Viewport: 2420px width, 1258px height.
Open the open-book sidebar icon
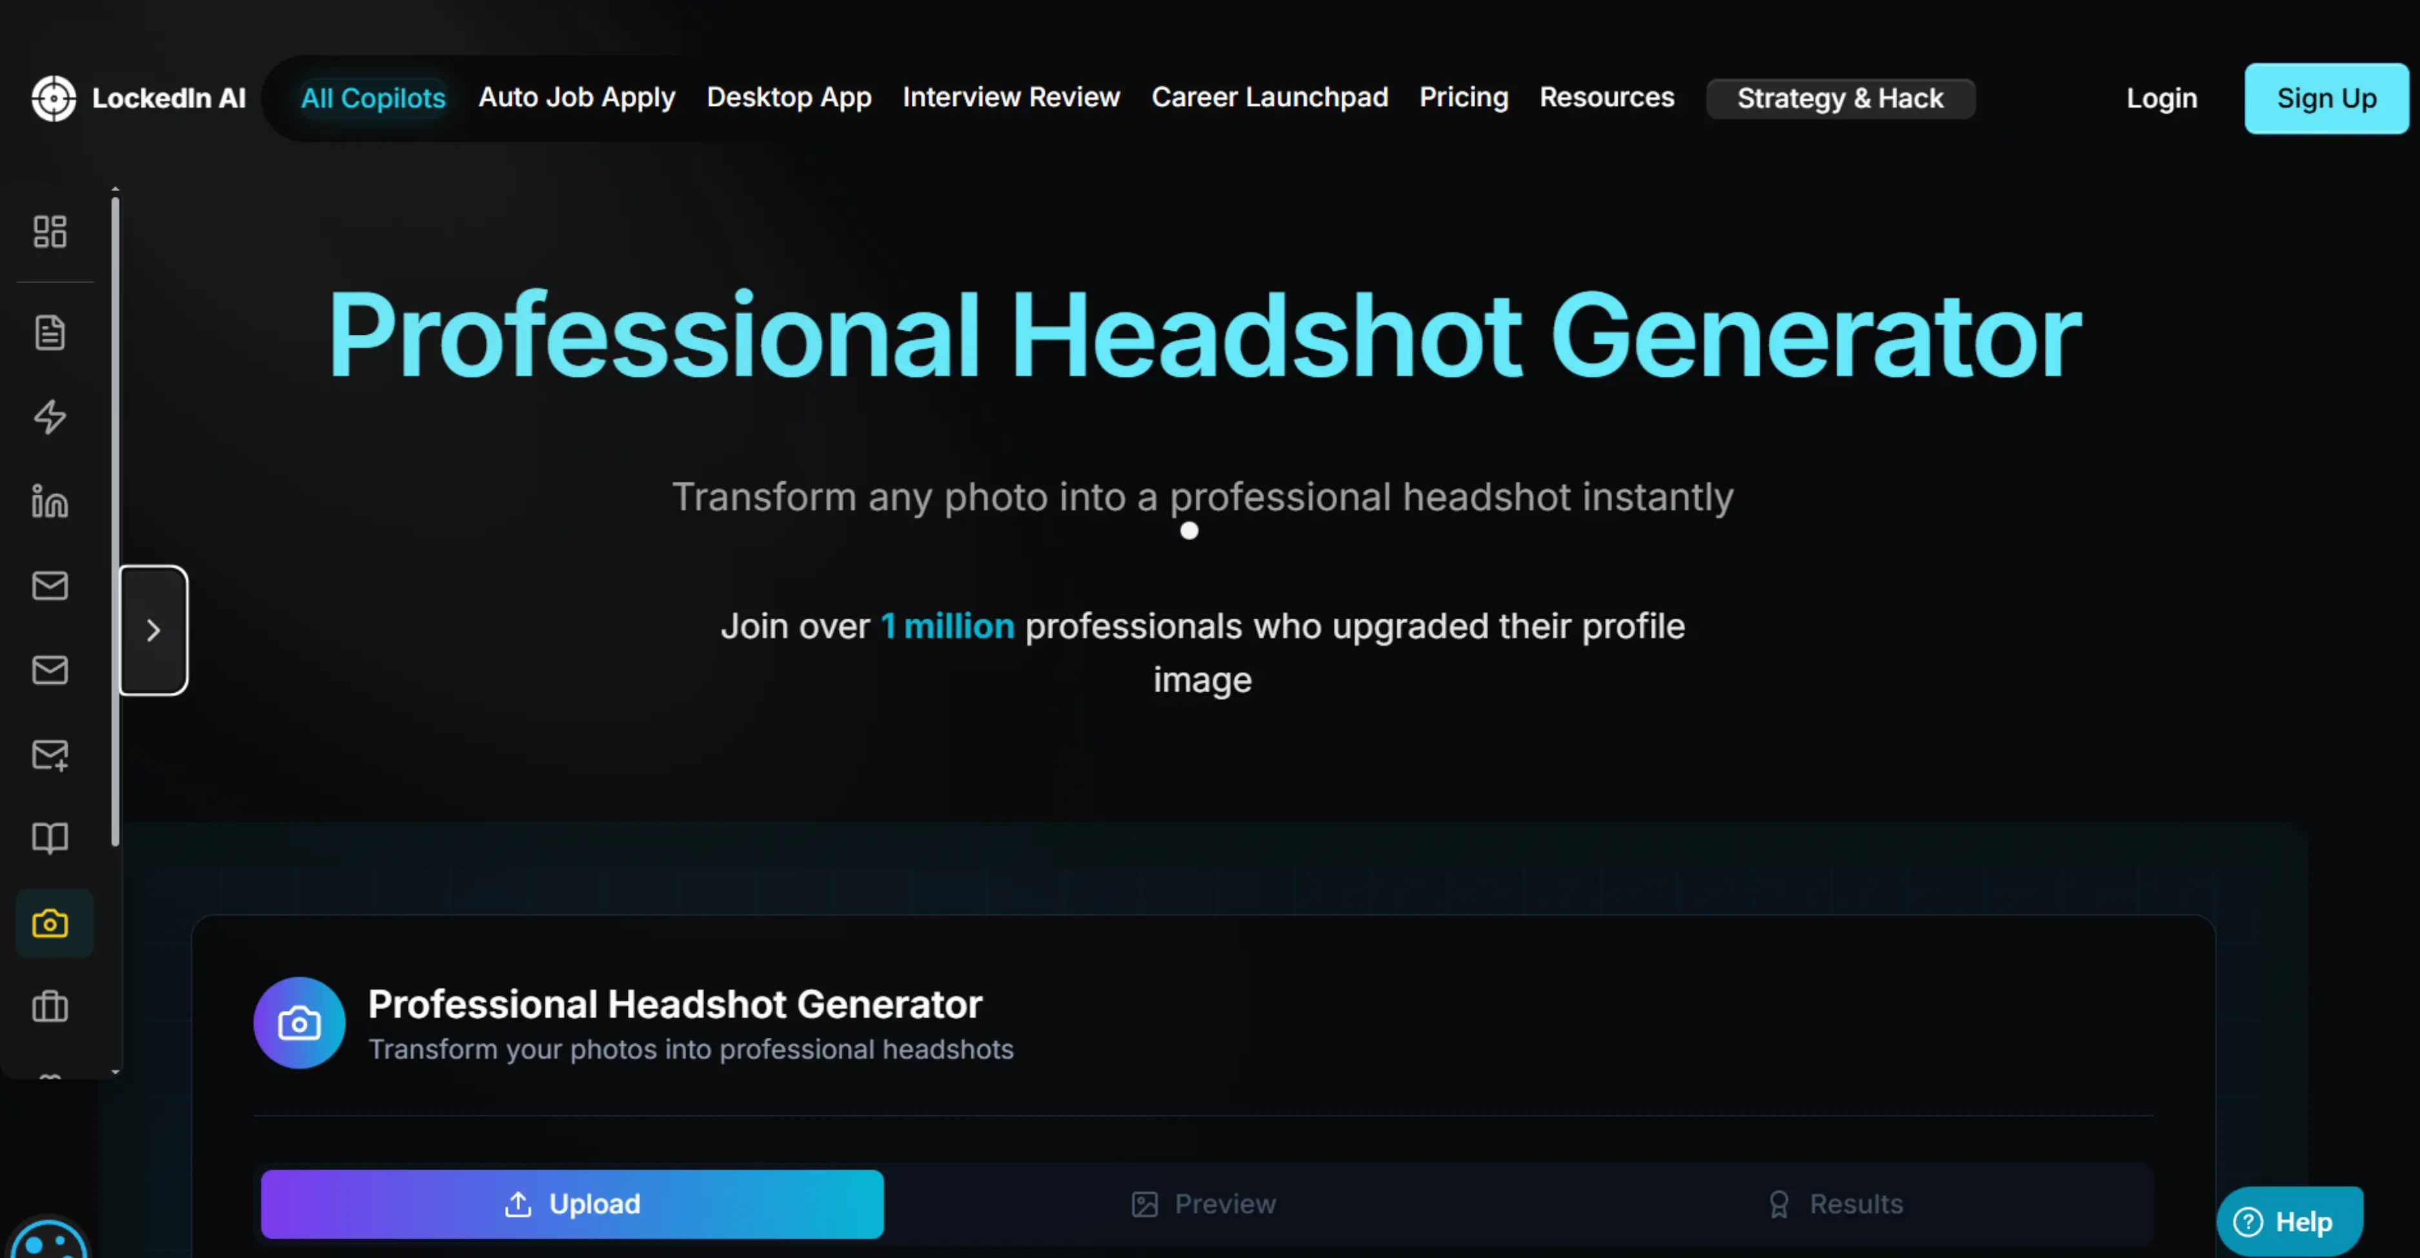(x=50, y=839)
